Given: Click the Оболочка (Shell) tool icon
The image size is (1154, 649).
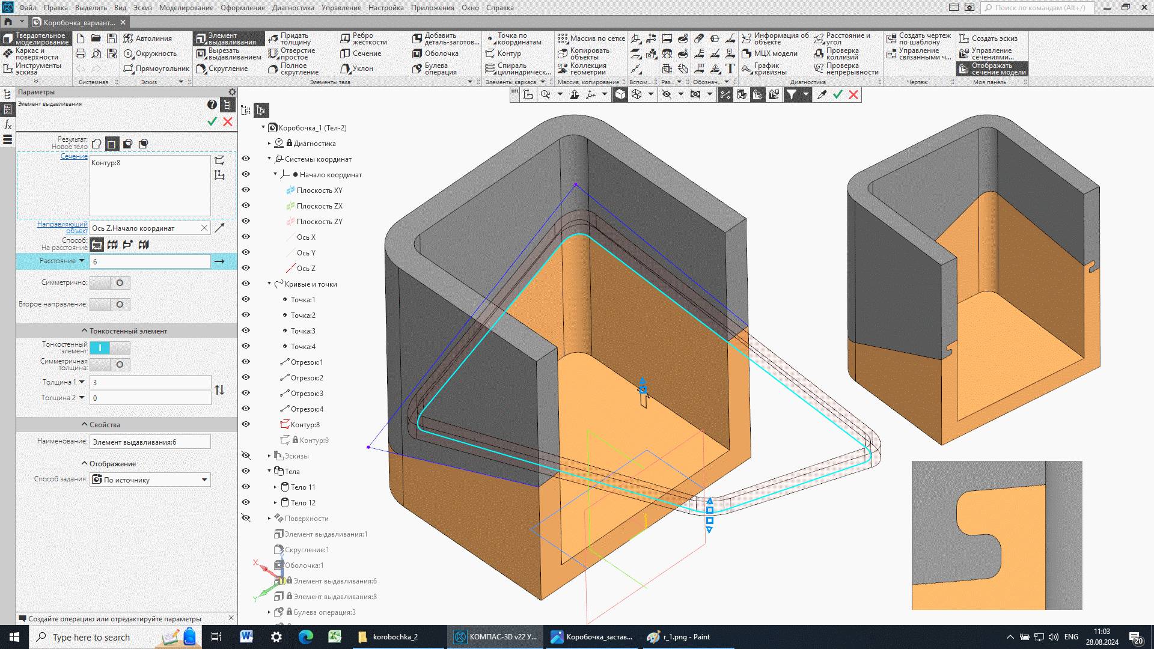Looking at the screenshot, I should coord(416,53).
